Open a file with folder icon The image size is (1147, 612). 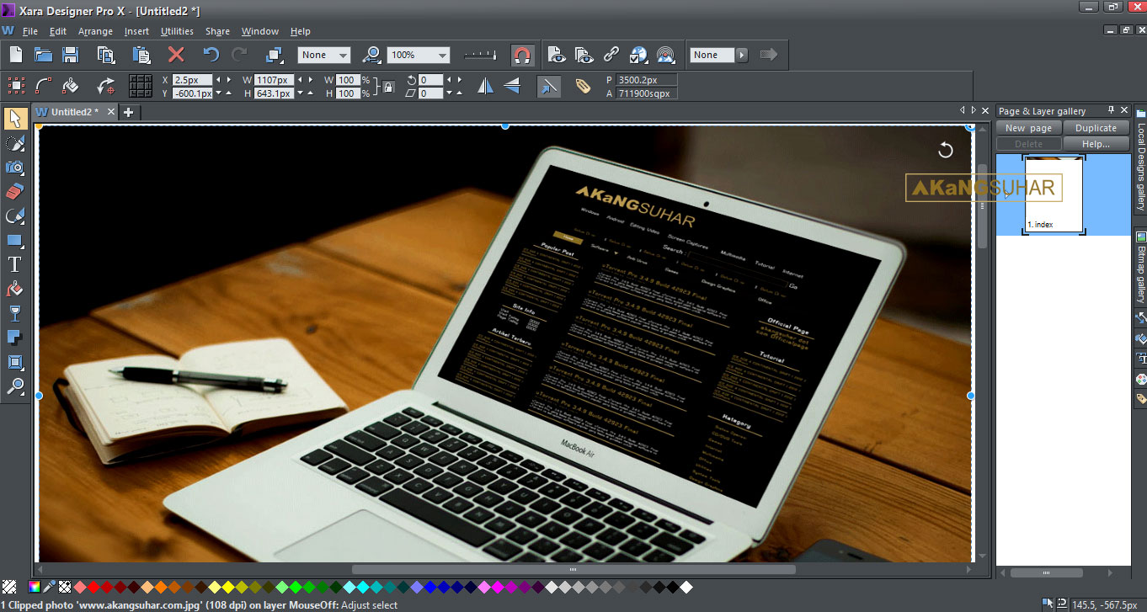point(43,55)
